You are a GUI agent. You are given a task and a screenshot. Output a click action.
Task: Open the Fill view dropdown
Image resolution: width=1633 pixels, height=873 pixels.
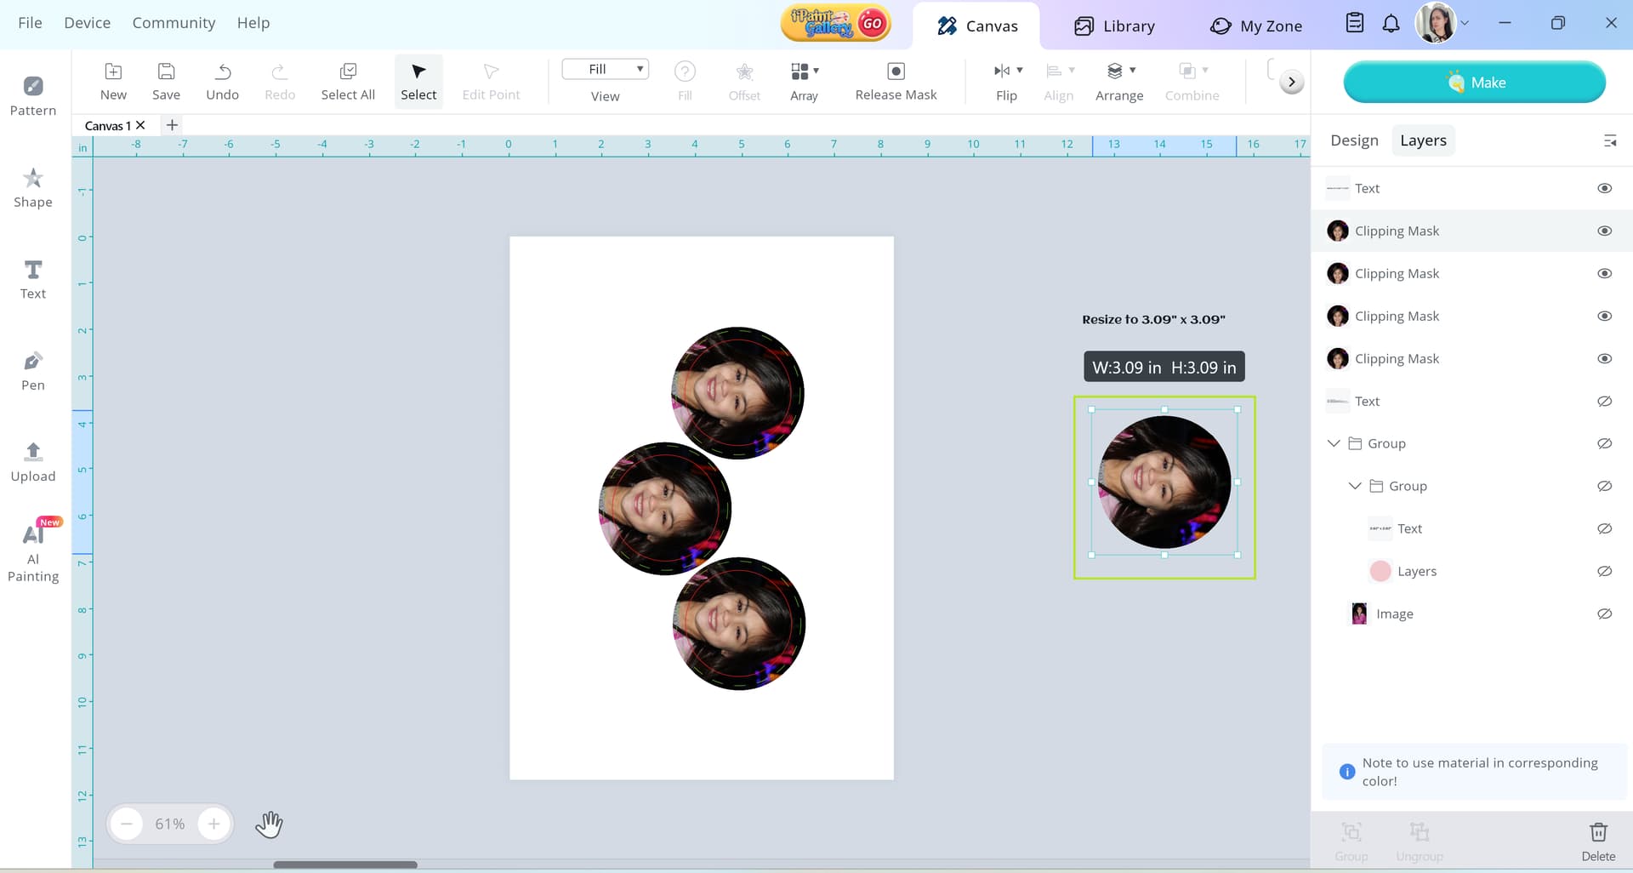click(606, 69)
